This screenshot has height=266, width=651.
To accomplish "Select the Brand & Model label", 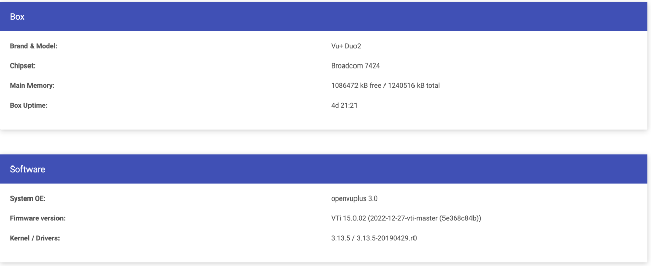I will point(34,46).
